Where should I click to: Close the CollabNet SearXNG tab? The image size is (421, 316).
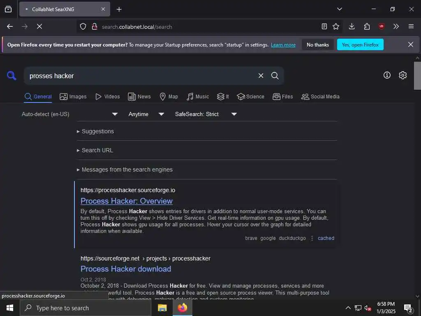click(103, 9)
